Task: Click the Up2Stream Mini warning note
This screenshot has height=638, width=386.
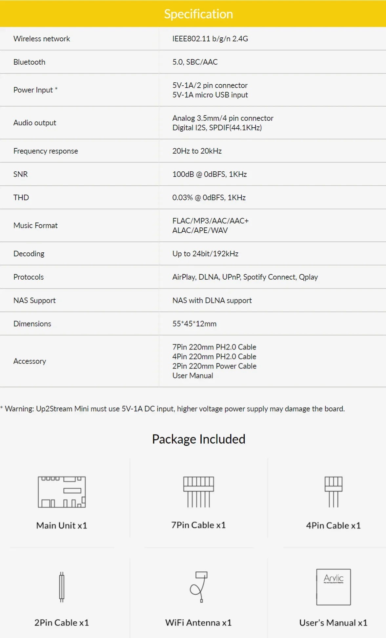Action: (173, 409)
